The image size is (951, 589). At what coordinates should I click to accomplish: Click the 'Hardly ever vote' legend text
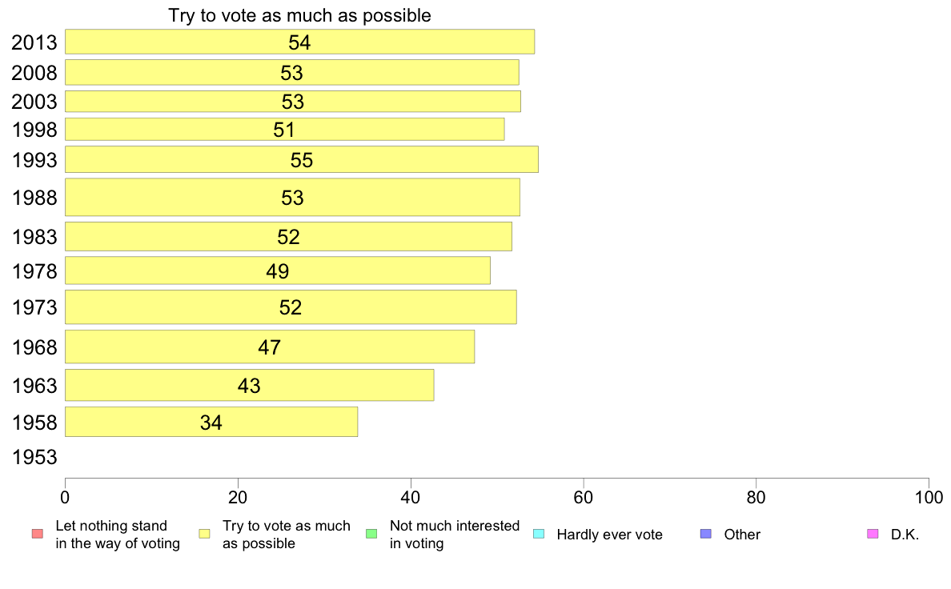pos(609,535)
